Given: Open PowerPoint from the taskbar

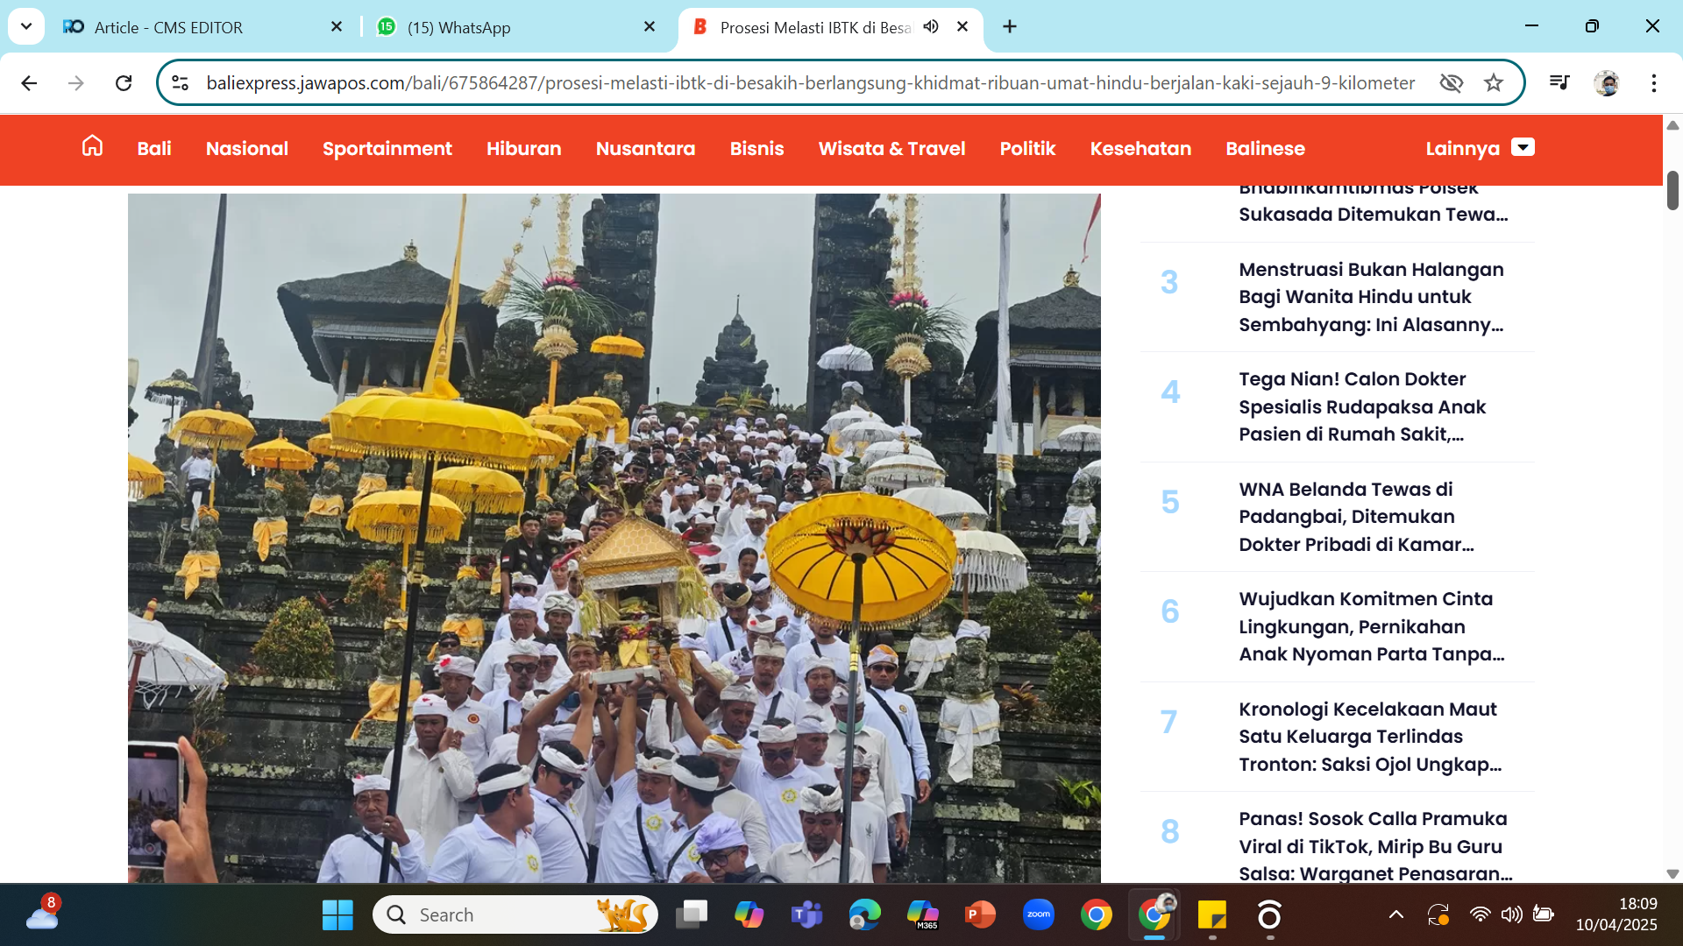Looking at the screenshot, I should (x=981, y=915).
